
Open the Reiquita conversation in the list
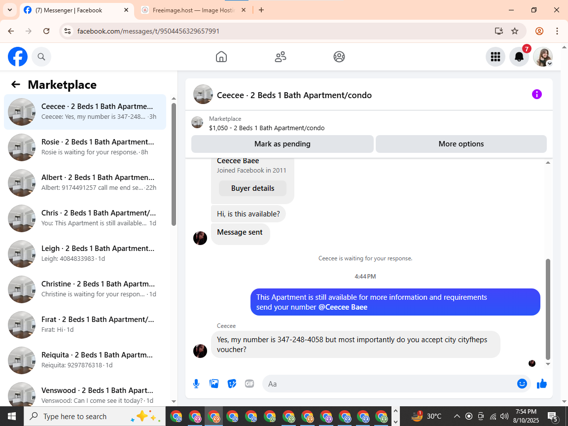[x=85, y=360]
